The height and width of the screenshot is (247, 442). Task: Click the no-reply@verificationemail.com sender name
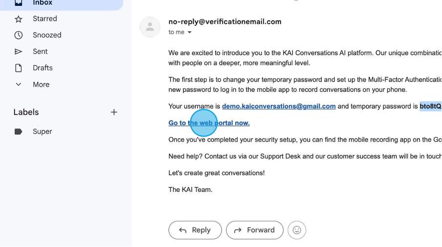click(x=225, y=21)
